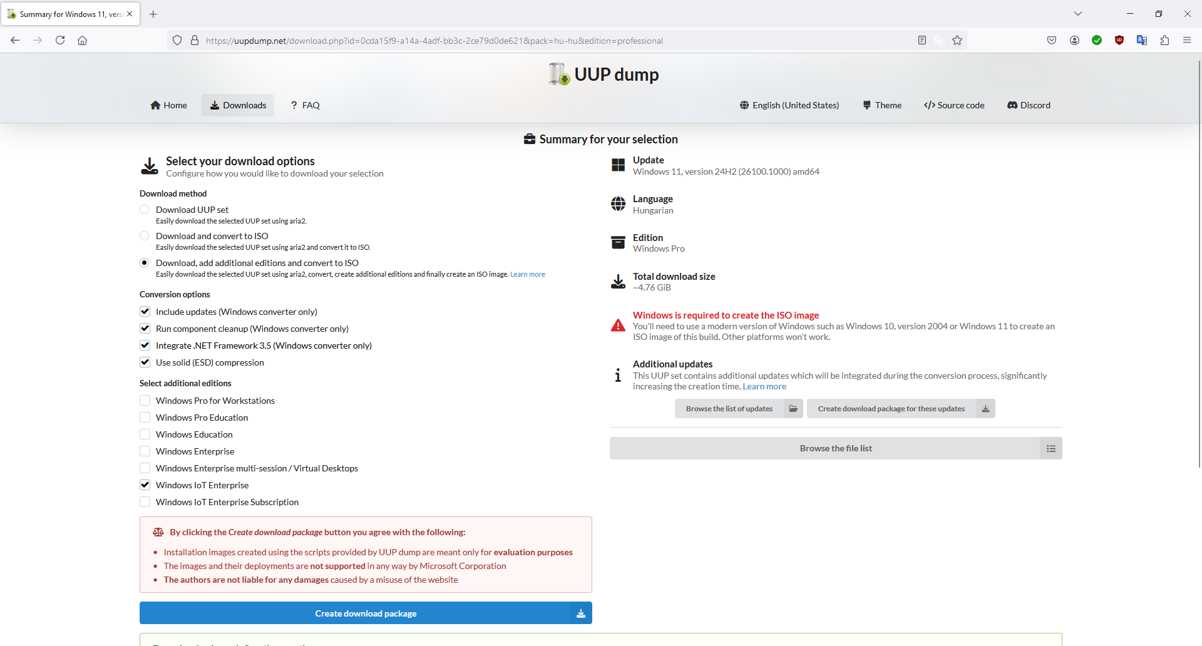The image size is (1202, 646).
Task: Open the Firefox application menu
Action: point(1187,40)
